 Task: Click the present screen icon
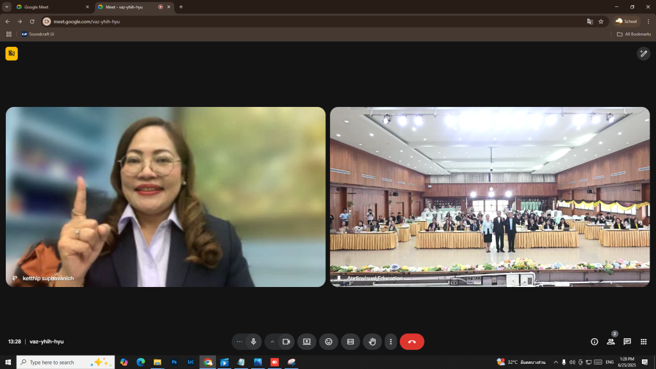pyautogui.click(x=307, y=341)
